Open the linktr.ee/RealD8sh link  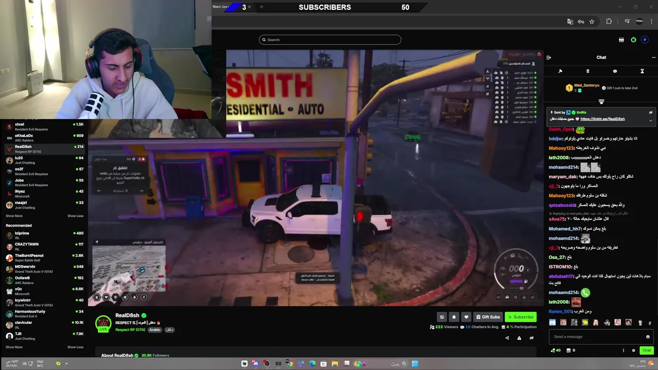602,119
